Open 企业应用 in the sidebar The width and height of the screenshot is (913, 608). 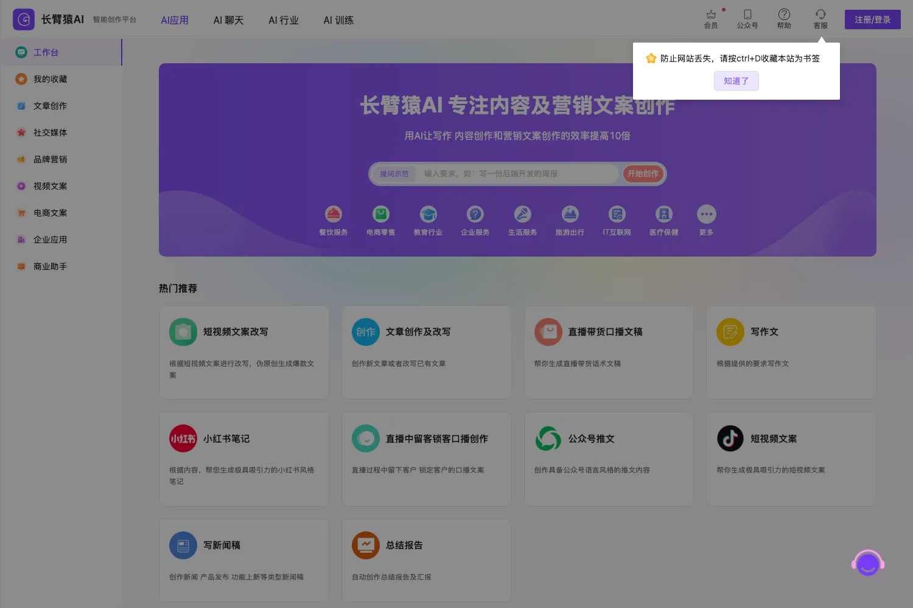coord(61,240)
